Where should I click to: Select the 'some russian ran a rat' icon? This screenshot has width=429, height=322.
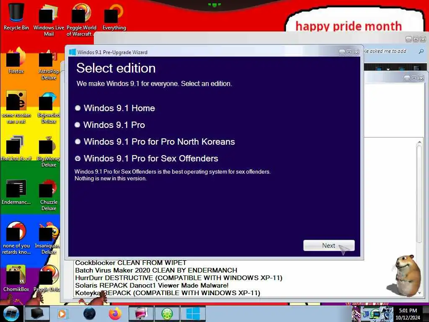[16, 107]
